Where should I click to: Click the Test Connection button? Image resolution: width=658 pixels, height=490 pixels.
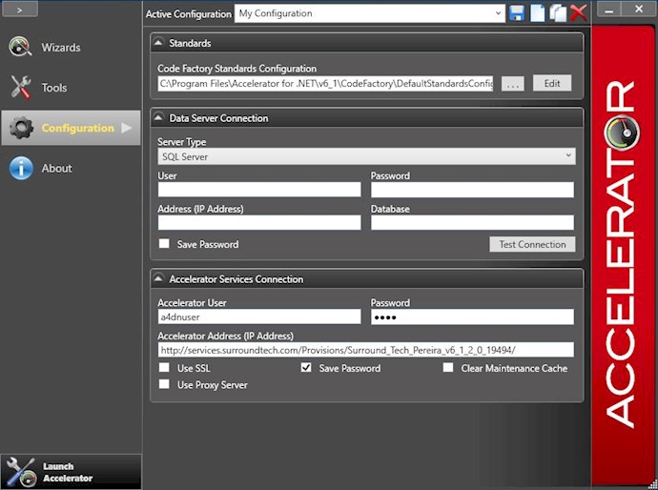[x=532, y=244]
